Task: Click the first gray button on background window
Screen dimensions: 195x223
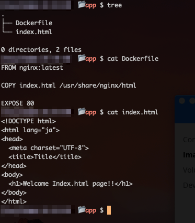Action: click(x=182, y=101)
